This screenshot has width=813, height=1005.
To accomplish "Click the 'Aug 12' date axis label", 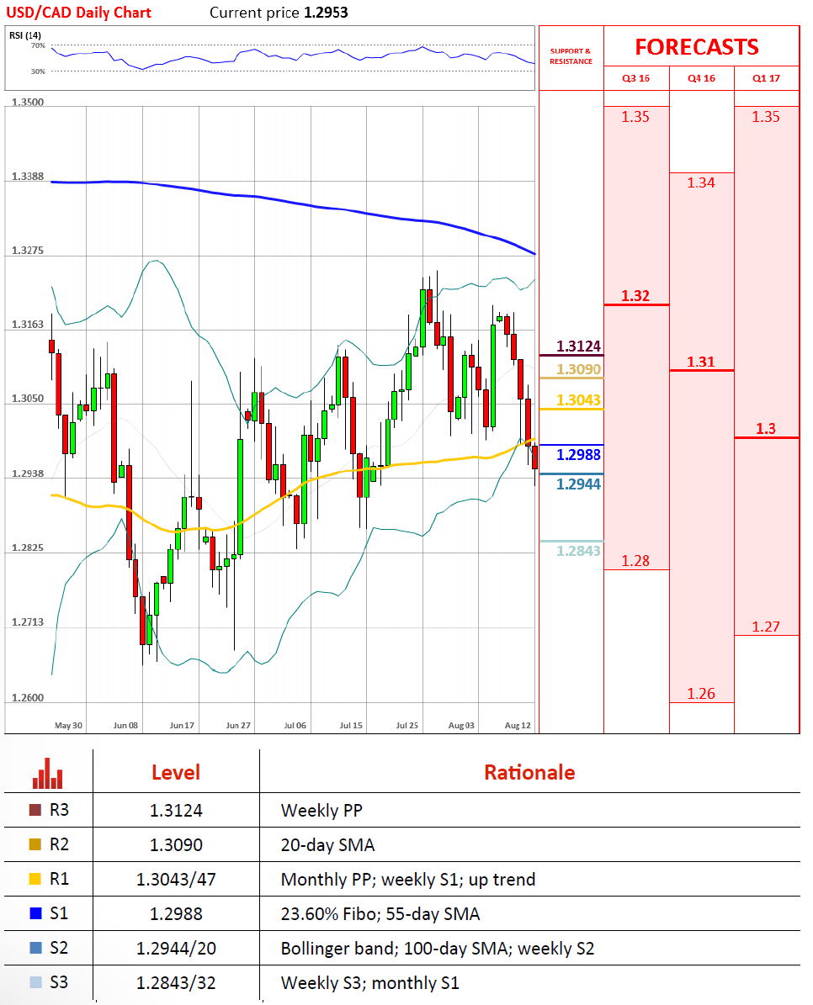I will 518,726.
